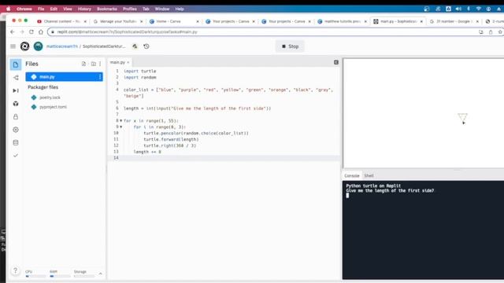Click the empty line 14 in editor
The height and width of the screenshot is (283, 504).
coord(224,158)
